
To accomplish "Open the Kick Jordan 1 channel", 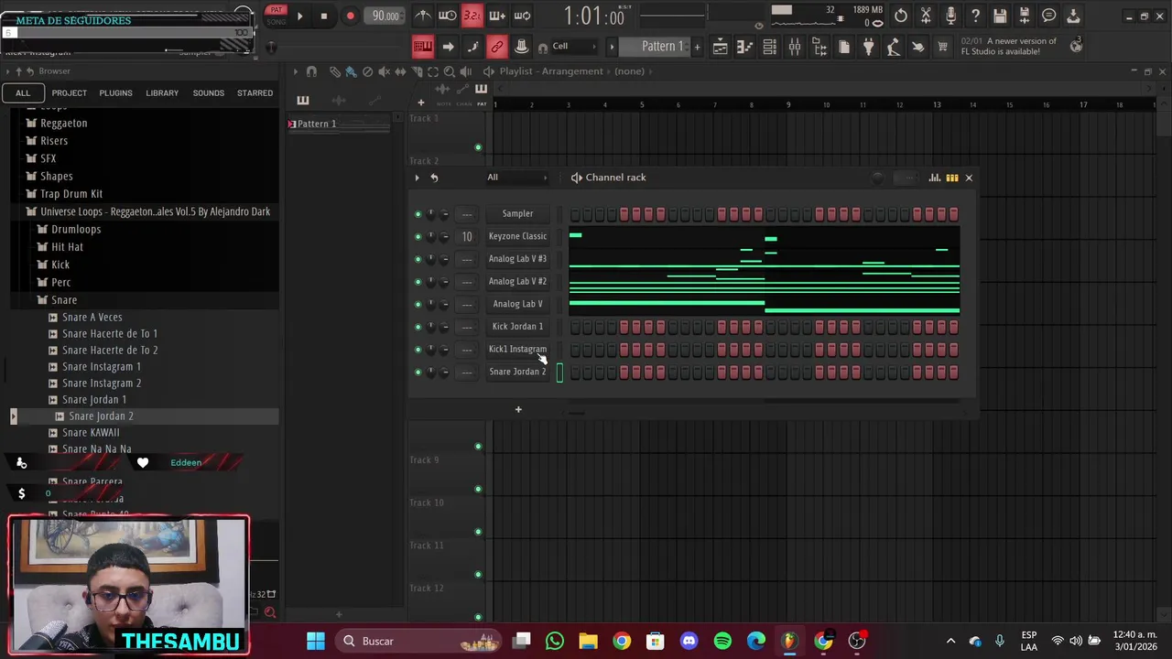I will (x=517, y=327).
